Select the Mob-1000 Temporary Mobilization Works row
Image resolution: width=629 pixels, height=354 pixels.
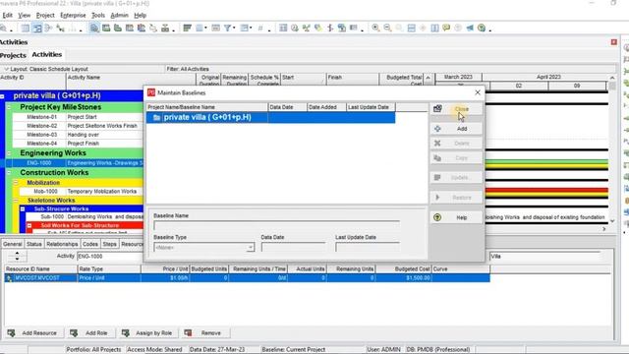82,192
